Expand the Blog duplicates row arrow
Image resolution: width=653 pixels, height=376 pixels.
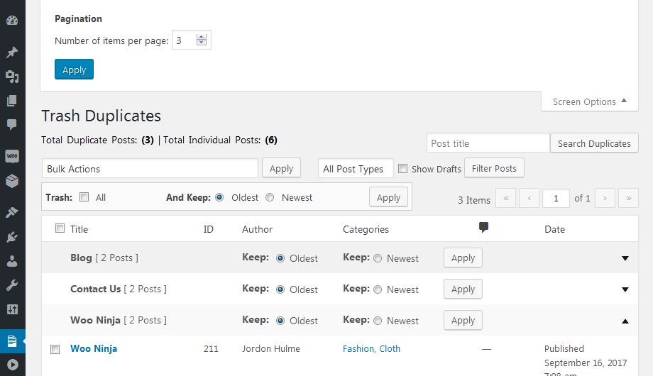(x=625, y=258)
